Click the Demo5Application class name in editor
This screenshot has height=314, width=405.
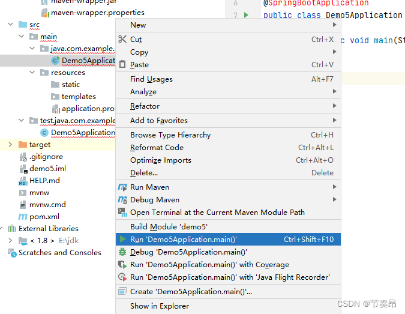pos(364,15)
